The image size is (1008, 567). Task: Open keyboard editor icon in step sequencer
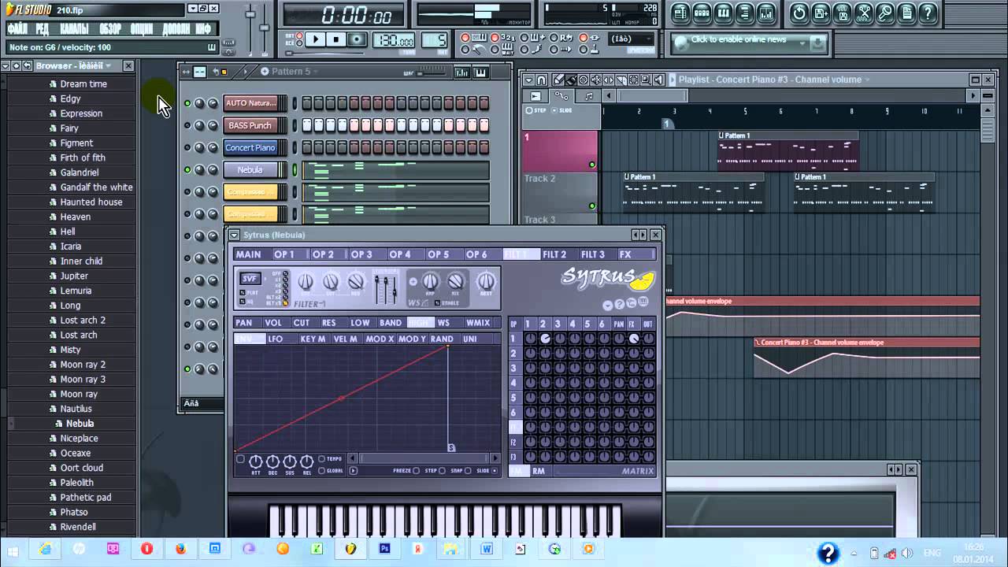480,72
